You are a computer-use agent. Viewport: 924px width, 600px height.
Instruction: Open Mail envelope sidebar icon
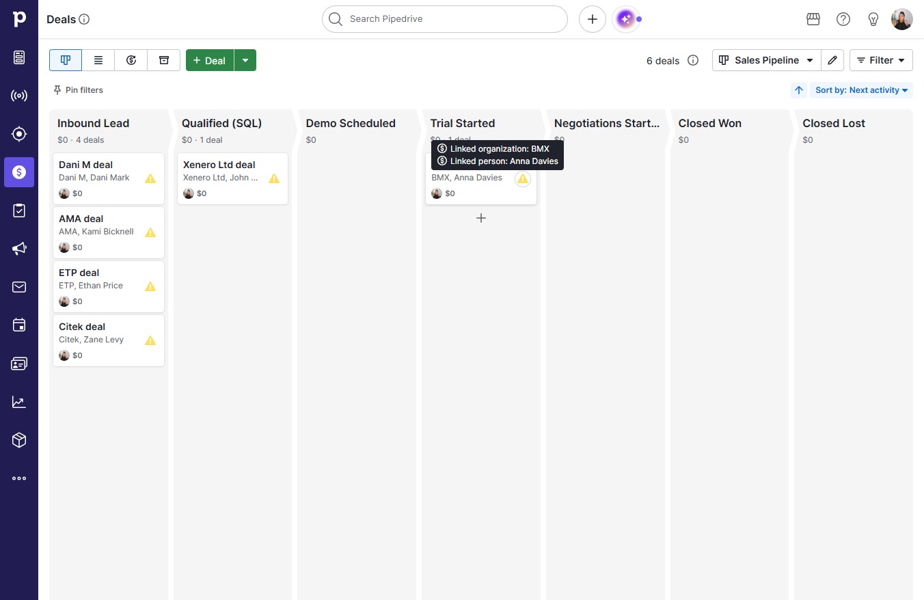coord(19,287)
